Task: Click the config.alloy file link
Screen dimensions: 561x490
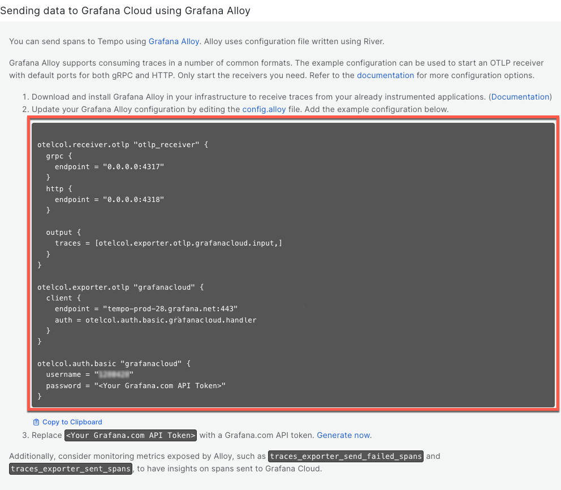Action: point(264,109)
